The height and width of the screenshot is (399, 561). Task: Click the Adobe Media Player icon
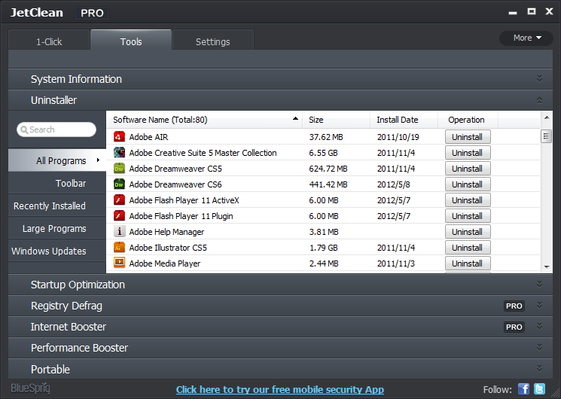pos(119,263)
